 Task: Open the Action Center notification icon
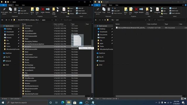[x=183, y=102]
